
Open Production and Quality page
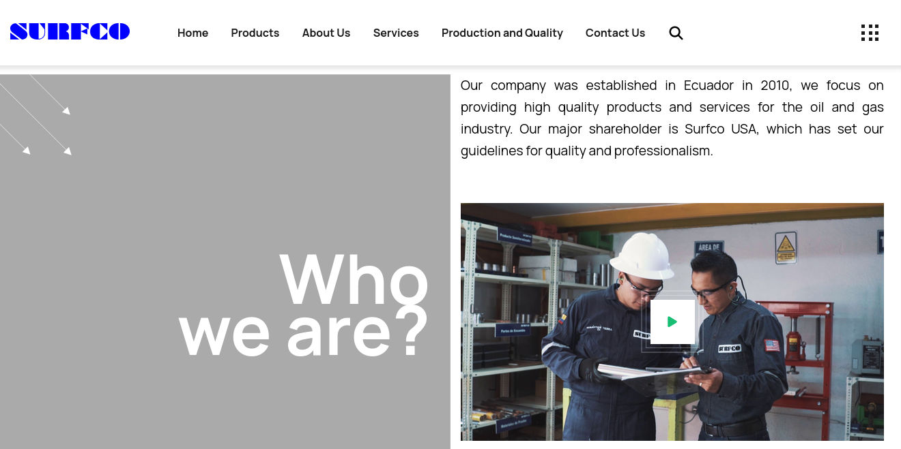pyautogui.click(x=502, y=33)
